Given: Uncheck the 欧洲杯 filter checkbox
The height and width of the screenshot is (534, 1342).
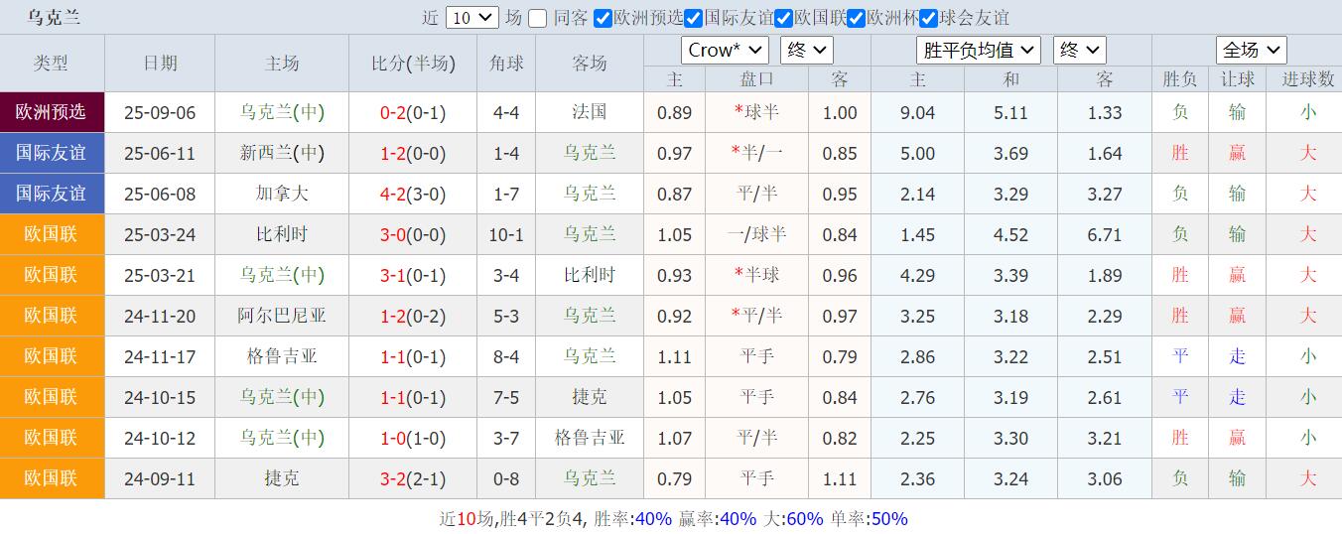Looking at the screenshot, I should pyautogui.click(x=857, y=18).
